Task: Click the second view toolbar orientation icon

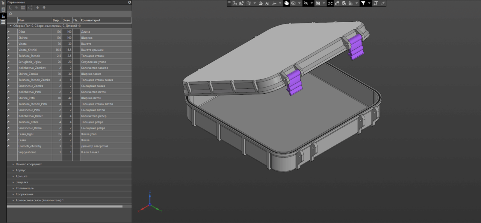Action: tap(241, 3)
